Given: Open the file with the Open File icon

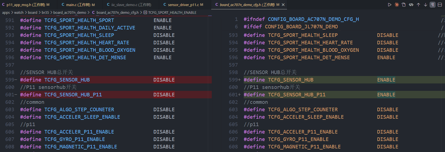Looking at the screenshot, I should tap(404, 5).
